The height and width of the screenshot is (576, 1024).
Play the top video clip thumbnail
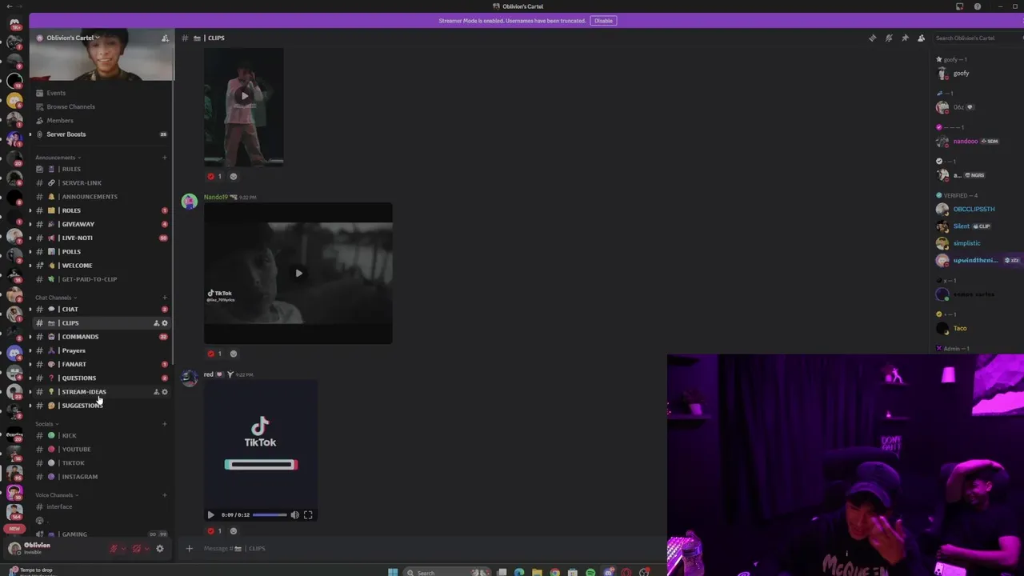[244, 96]
